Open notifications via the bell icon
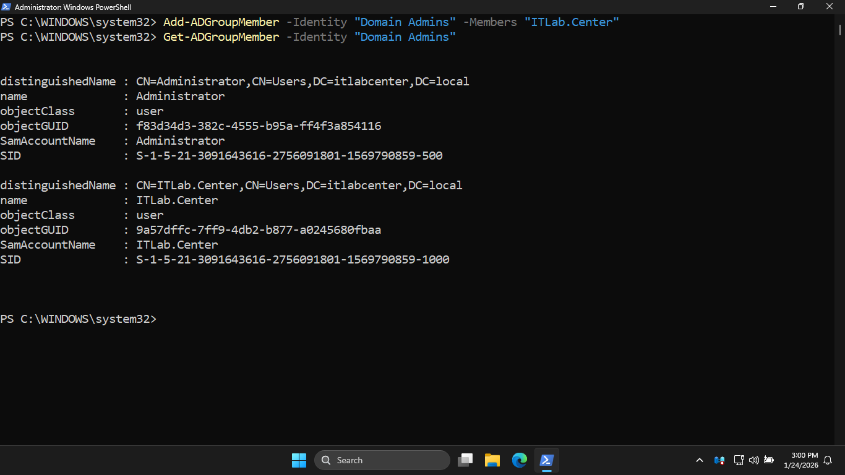845x475 pixels. tap(828, 460)
